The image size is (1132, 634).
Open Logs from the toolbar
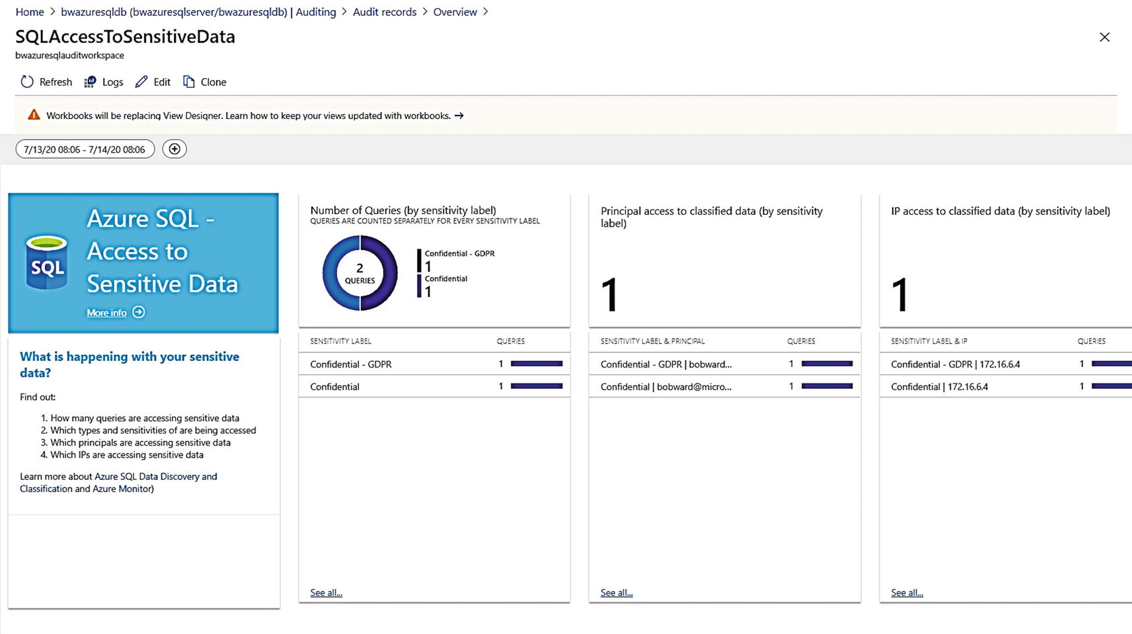click(104, 82)
